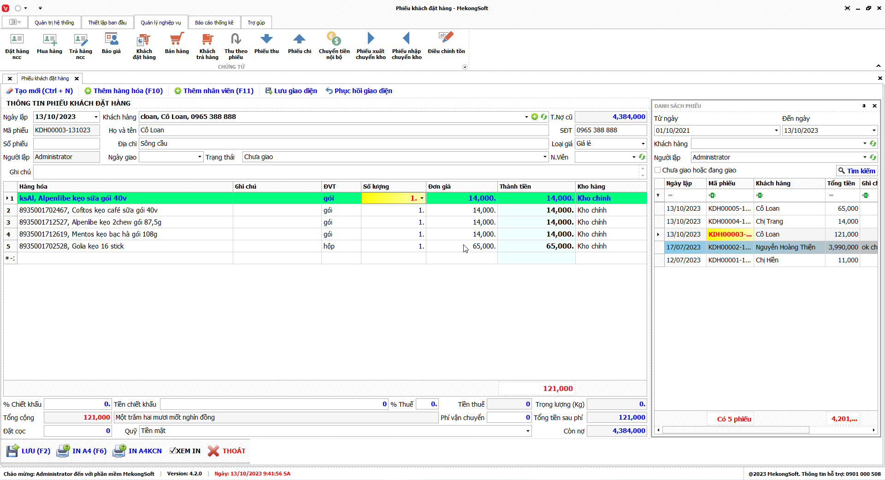Expand the Quỹ Tiền mặt dropdown
Screen dimensions: 885x480
tap(528, 431)
